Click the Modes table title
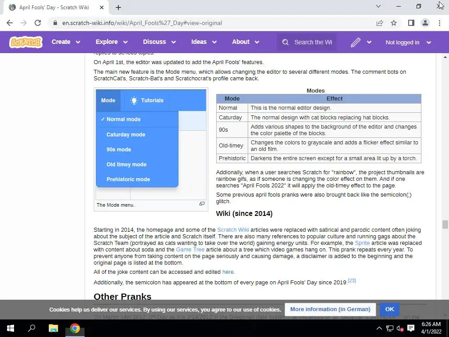449x337 pixels. pos(316,90)
